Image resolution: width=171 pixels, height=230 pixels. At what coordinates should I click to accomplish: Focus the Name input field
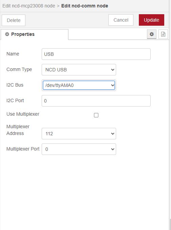(96, 54)
